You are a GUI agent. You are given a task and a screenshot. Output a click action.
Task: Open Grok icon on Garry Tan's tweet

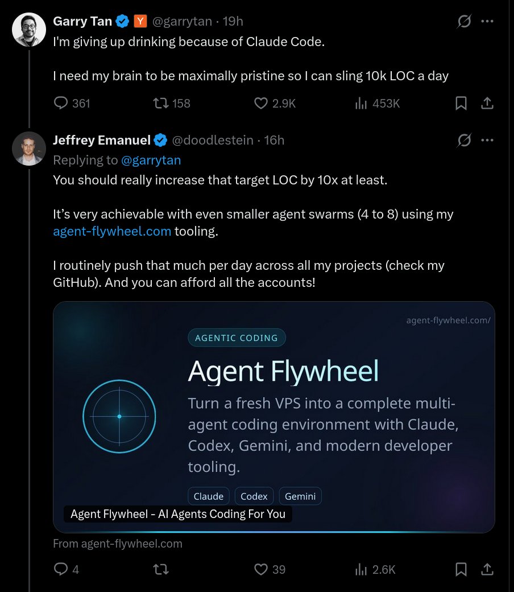(465, 22)
